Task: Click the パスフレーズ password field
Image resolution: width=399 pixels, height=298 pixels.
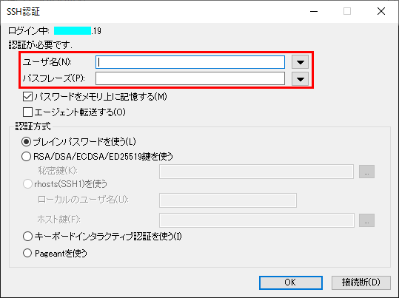Action: click(x=190, y=78)
